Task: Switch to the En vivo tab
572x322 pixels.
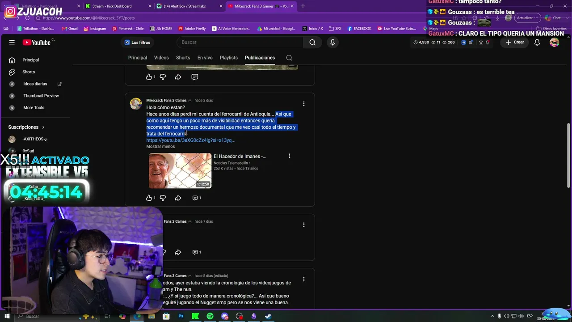Action: [205, 58]
